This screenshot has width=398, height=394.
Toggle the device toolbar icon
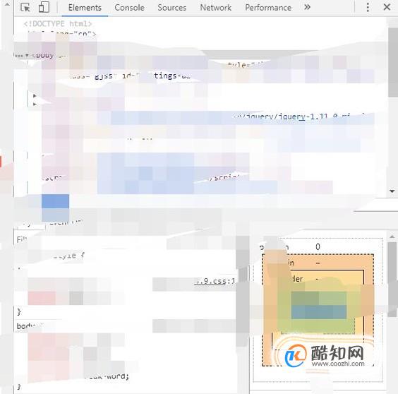44,7
